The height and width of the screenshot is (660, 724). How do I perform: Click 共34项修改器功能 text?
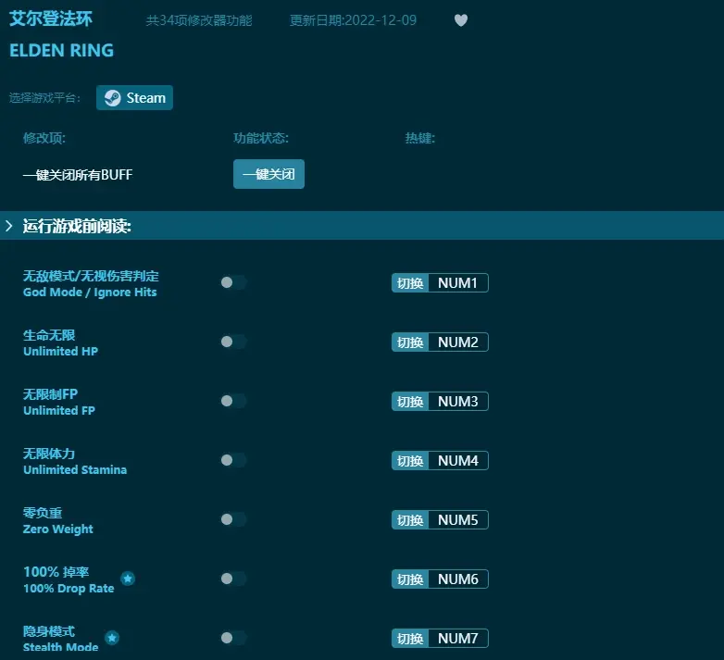point(199,20)
